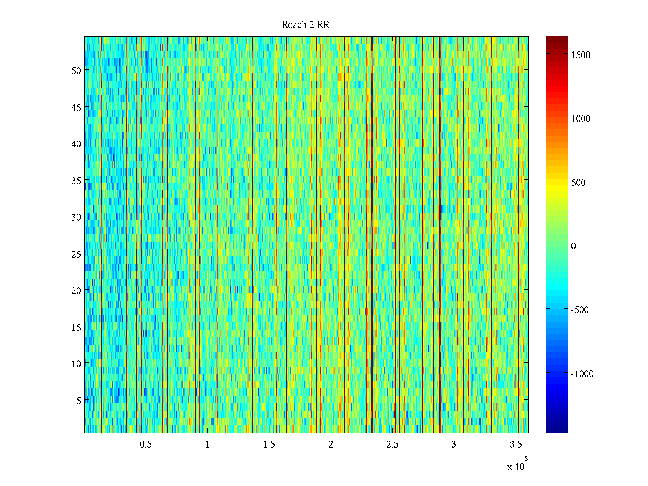Image resolution: width=648 pixels, height=486 pixels.
Task: Select the y-axis tick label 35
Action: click(x=76, y=181)
